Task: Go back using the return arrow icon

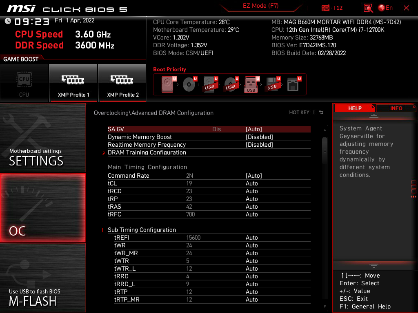Action: (x=321, y=112)
